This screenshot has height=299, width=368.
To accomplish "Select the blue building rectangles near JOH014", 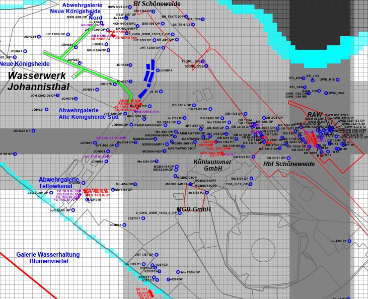I will pyautogui.click(x=147, y=79).
